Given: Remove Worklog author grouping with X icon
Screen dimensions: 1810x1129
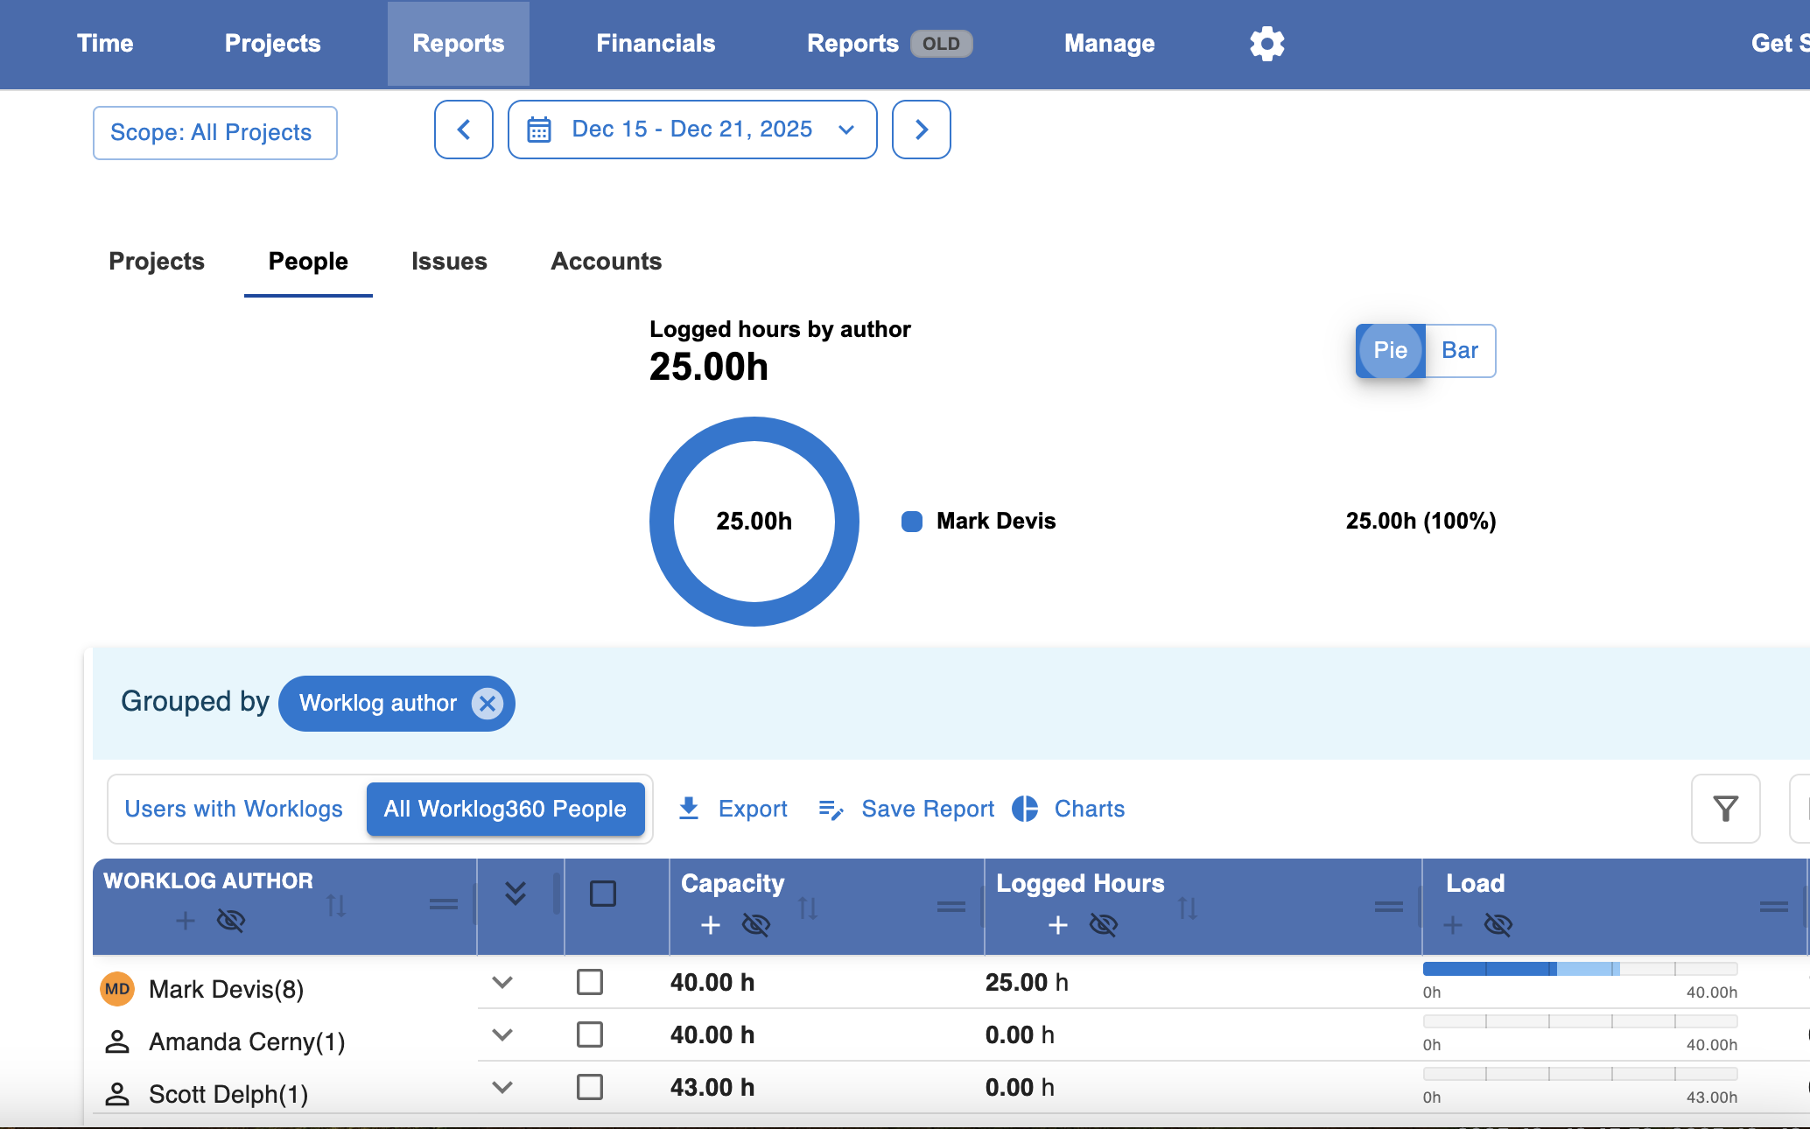Looking at the screenshot, I should coord(488,704).
